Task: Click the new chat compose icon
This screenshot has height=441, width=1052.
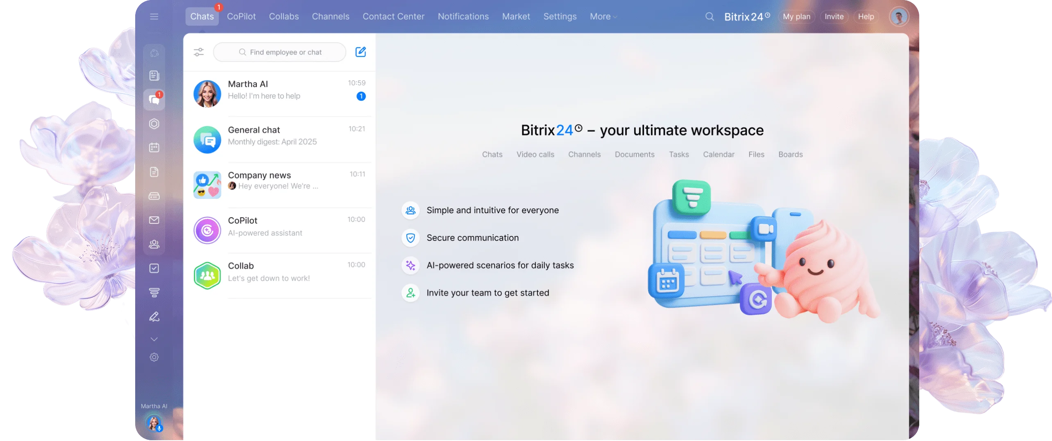Action: 360,52
